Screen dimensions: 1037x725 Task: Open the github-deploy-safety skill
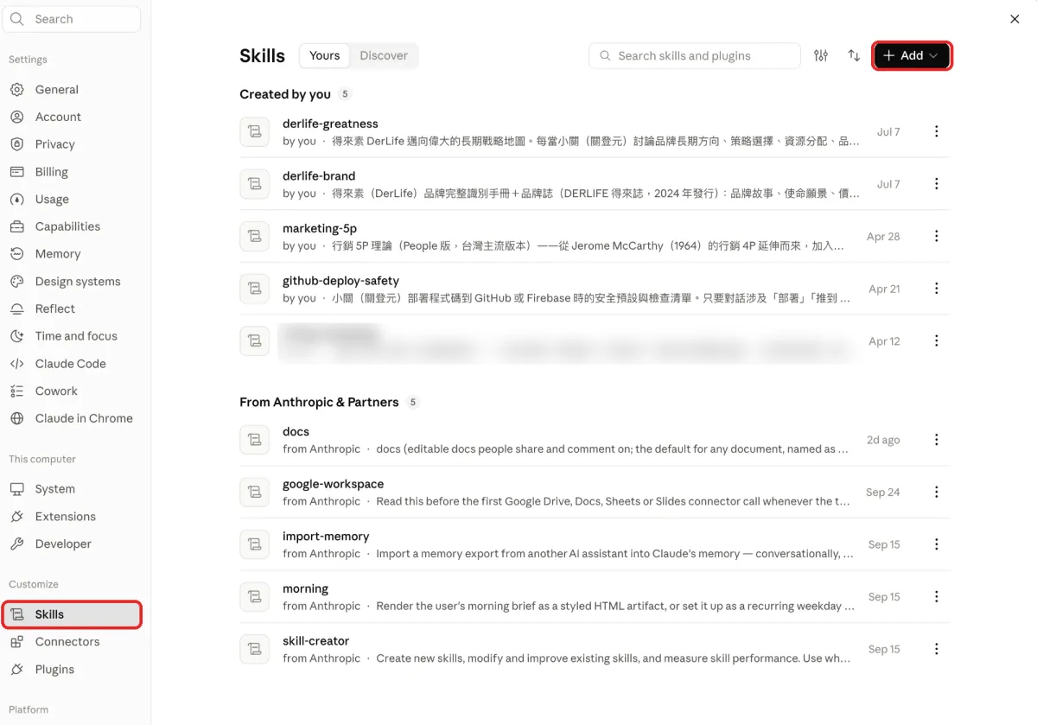(x=595, y=289)
